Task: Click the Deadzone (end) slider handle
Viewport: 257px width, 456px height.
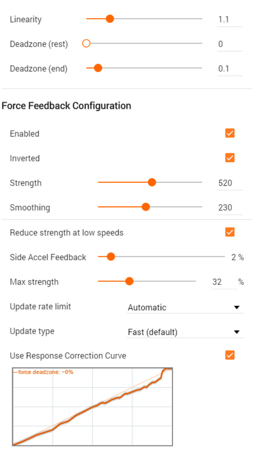Action: pos(98,68)
